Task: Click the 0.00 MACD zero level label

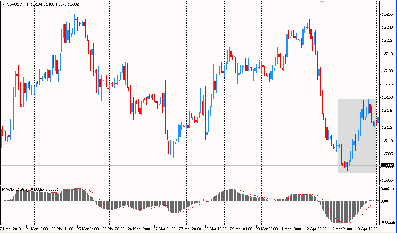Action: point(385,201)
